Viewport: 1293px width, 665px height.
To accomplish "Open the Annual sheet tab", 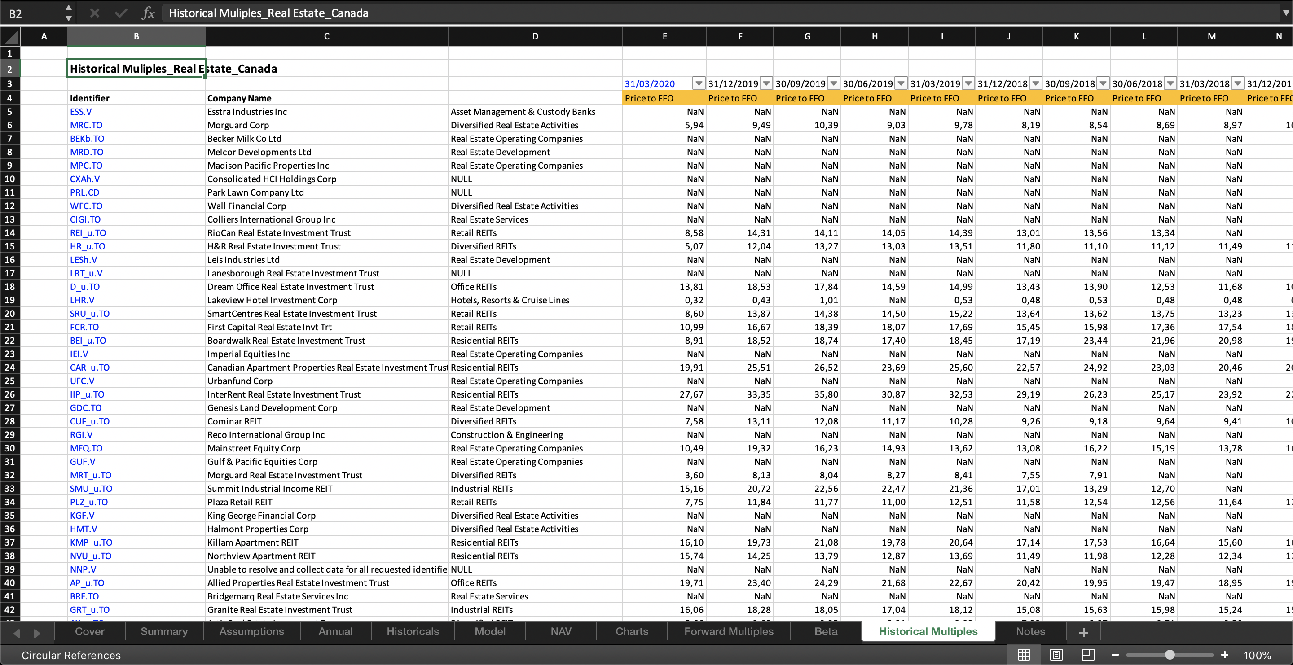I will tap(335, 631).
